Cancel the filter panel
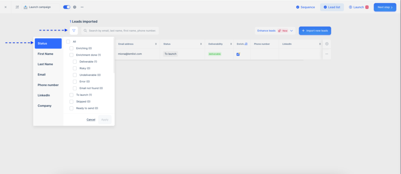 point(91,119)
